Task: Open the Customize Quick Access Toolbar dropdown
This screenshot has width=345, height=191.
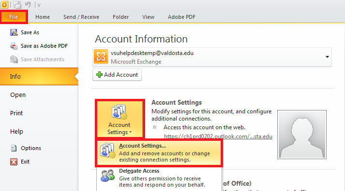Action: [39, 5]
